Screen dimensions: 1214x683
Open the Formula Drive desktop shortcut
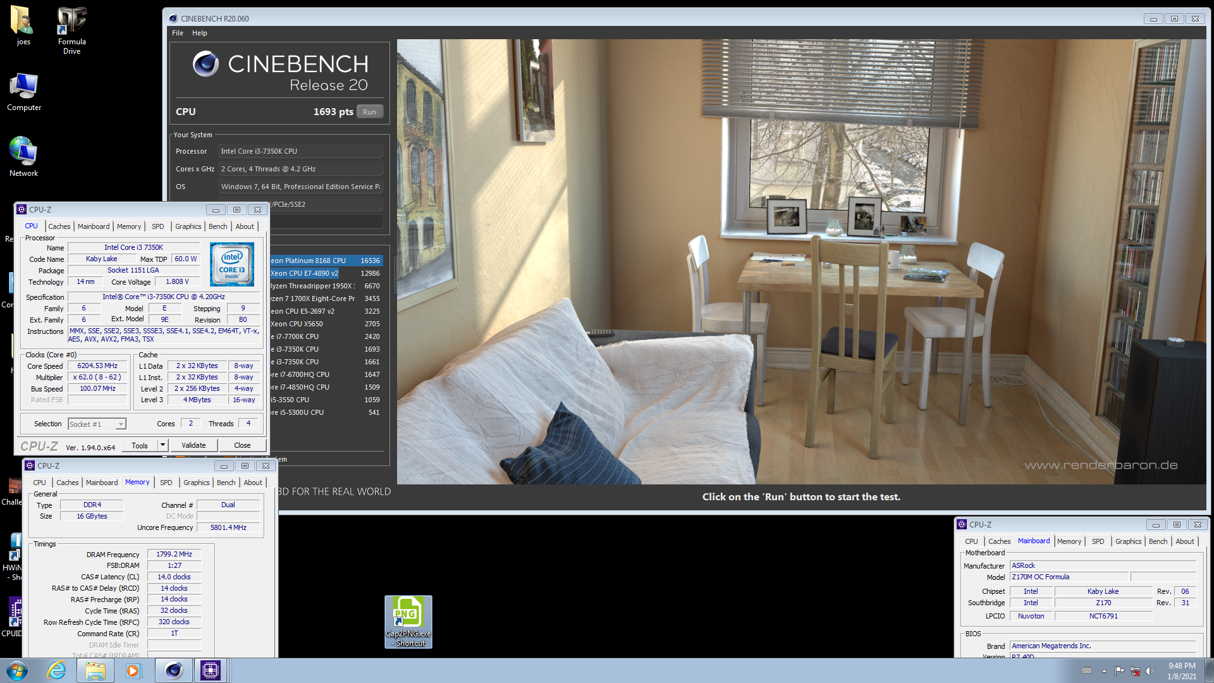tap(71, 30)
